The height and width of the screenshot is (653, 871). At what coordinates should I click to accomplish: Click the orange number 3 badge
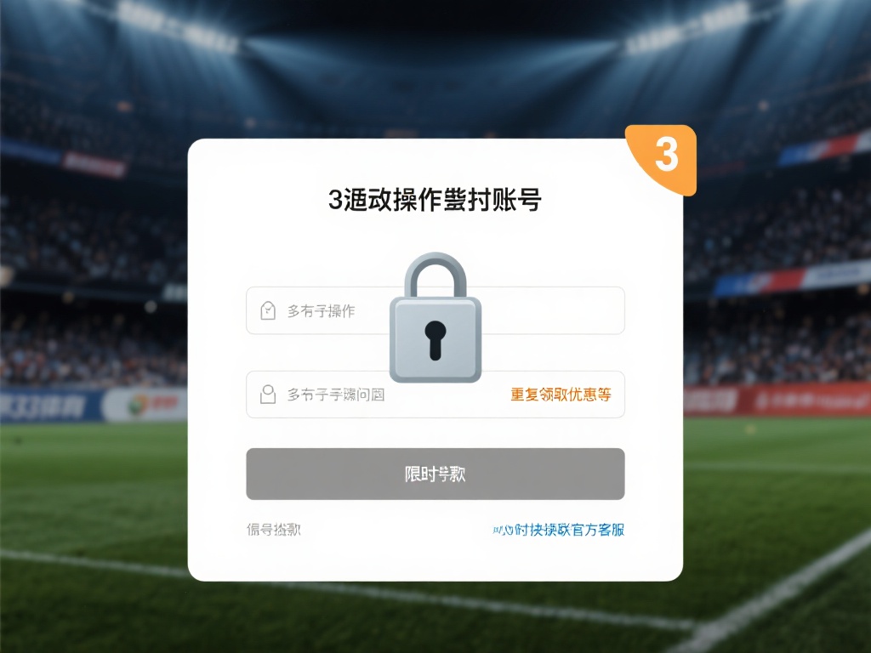(666, 156)
